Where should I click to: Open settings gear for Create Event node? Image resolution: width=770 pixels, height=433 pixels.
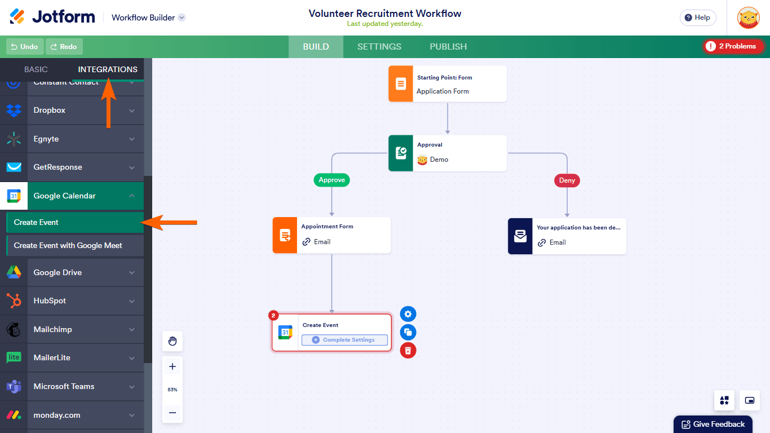click(x=408, y=314)
